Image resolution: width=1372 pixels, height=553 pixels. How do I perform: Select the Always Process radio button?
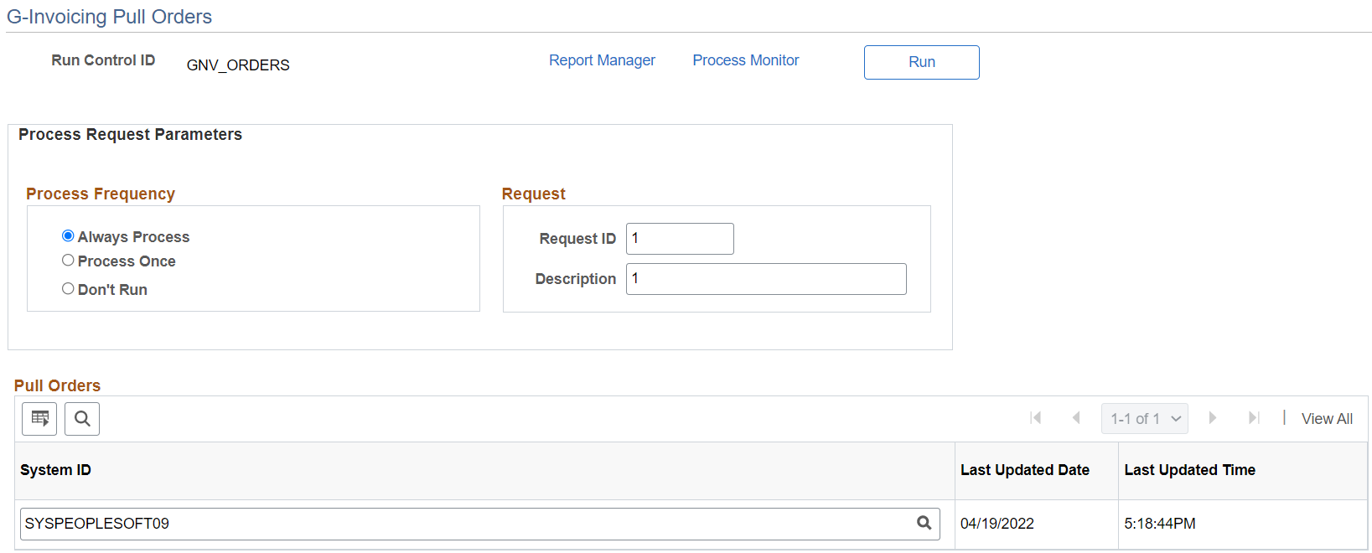(68, 236)
